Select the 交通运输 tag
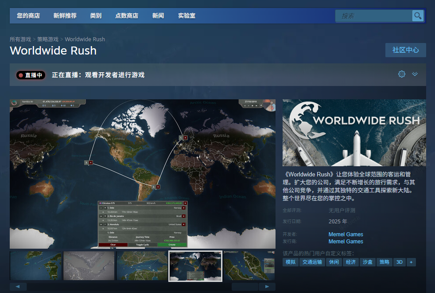 [x=313, y=262]
